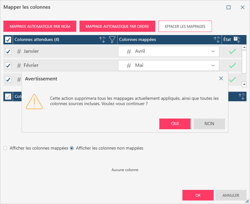Image resolution: width=250 pixels, height=204 pixels.
Task: Click Mappage automatique par ordre
Action: 117,26
